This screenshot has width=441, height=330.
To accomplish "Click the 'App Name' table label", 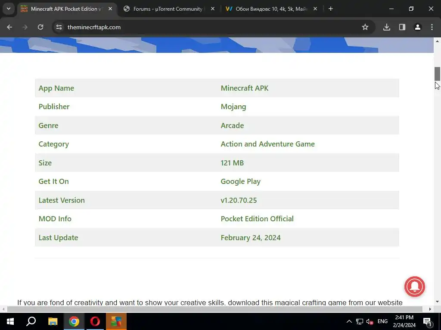I will point(56,88).
